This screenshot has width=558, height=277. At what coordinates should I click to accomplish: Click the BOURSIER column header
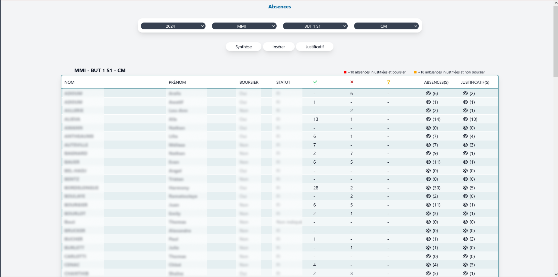pos(249,82)
